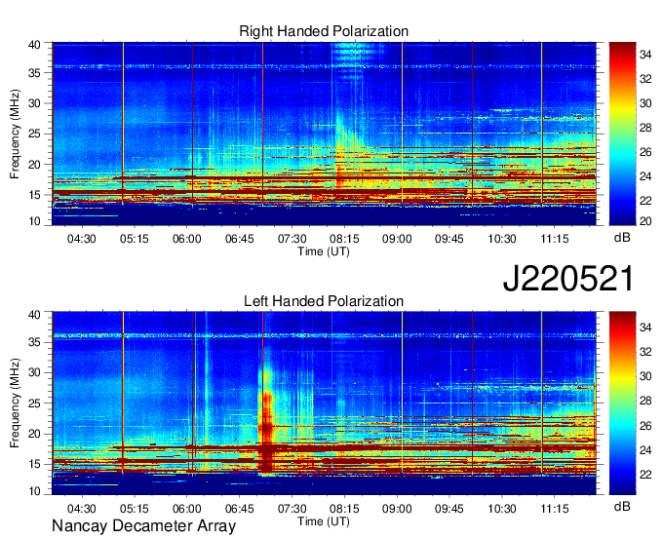Click "Time (UT)" label under the left-handed plot

324,521
